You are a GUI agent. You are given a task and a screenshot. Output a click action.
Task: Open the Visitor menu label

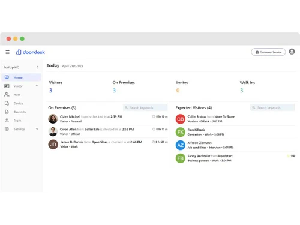click(18, 86)
